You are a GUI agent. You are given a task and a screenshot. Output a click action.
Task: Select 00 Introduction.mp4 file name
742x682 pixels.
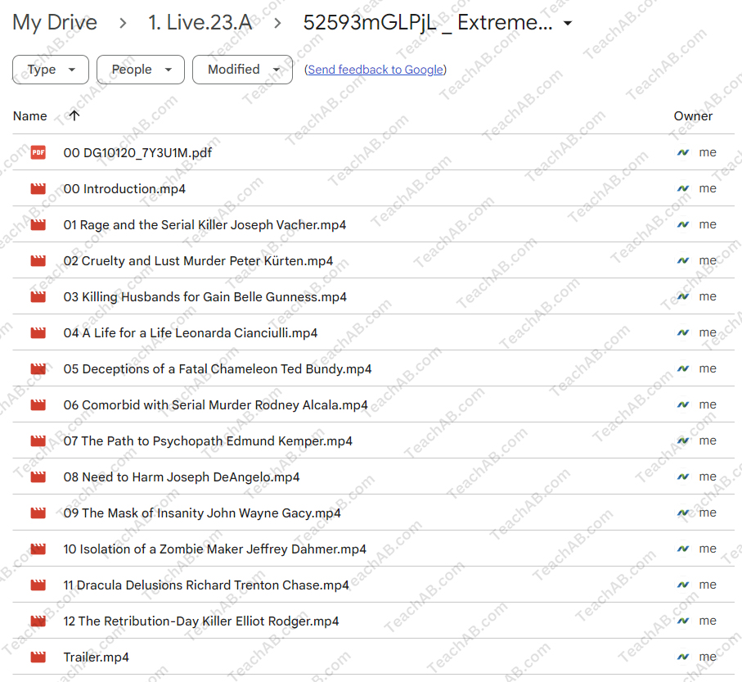124,188
